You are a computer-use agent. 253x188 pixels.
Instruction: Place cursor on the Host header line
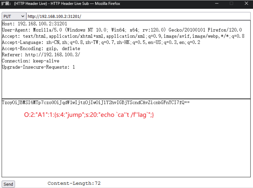tap(34, 24)
